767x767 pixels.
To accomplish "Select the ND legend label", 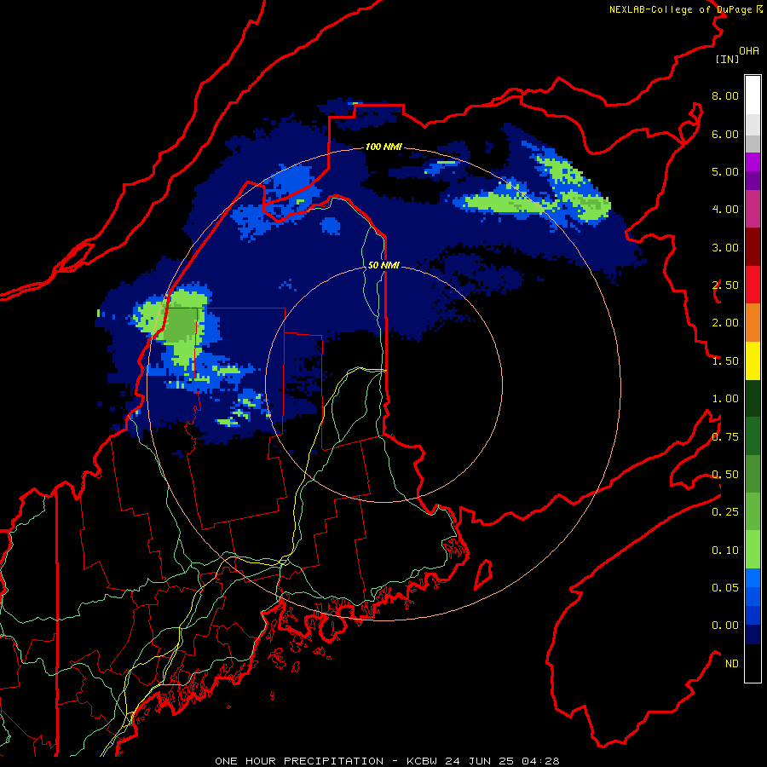I will point(732,664).
